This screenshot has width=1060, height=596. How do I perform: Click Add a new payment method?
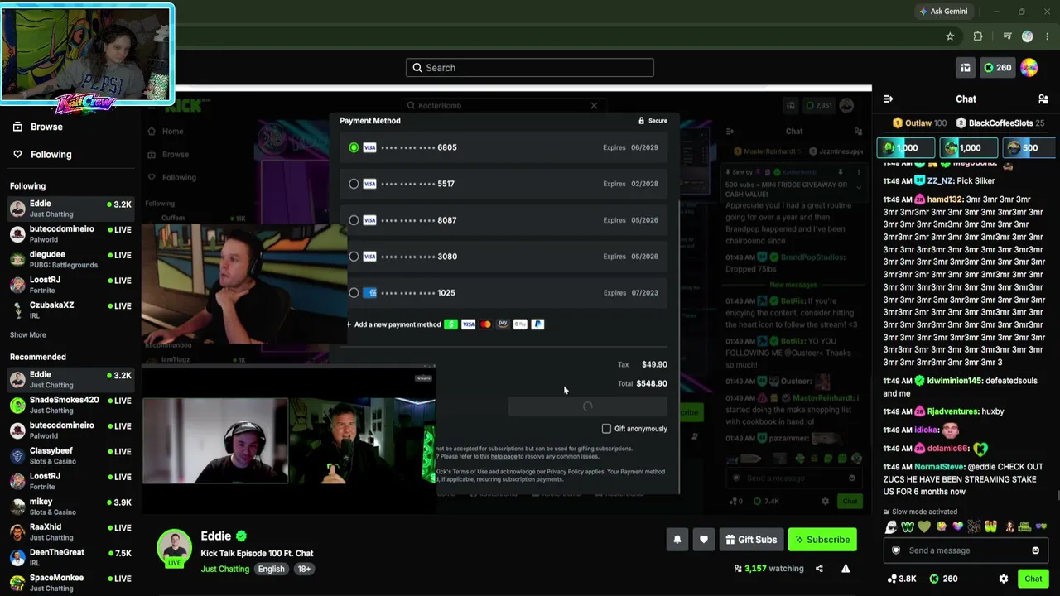[x=393, y=324]
